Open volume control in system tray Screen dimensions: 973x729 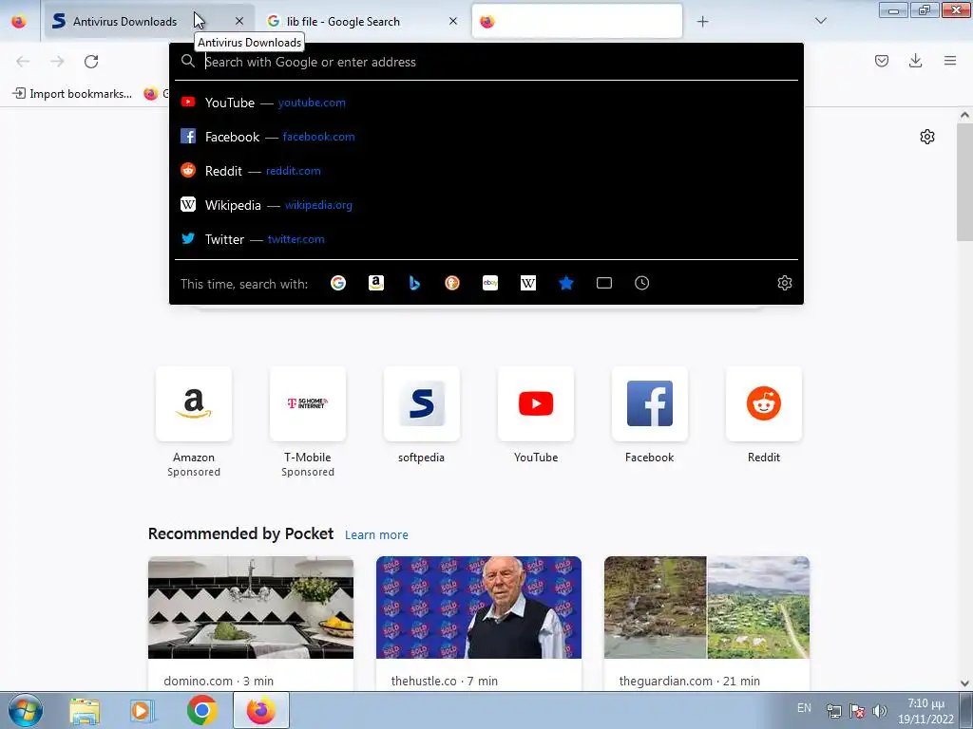tap(879, 711)
